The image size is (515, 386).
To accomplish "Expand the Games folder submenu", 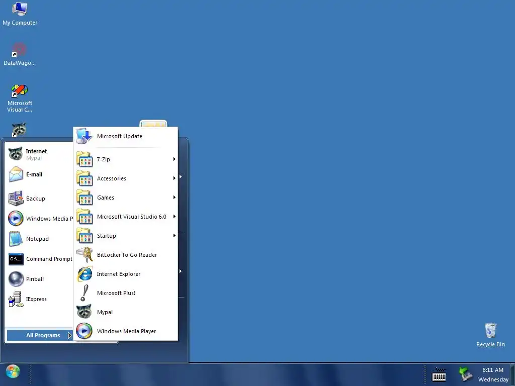I will point(125,198).
